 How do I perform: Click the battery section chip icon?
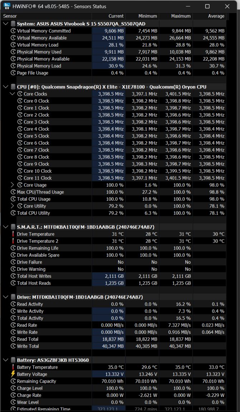point(13,360)
